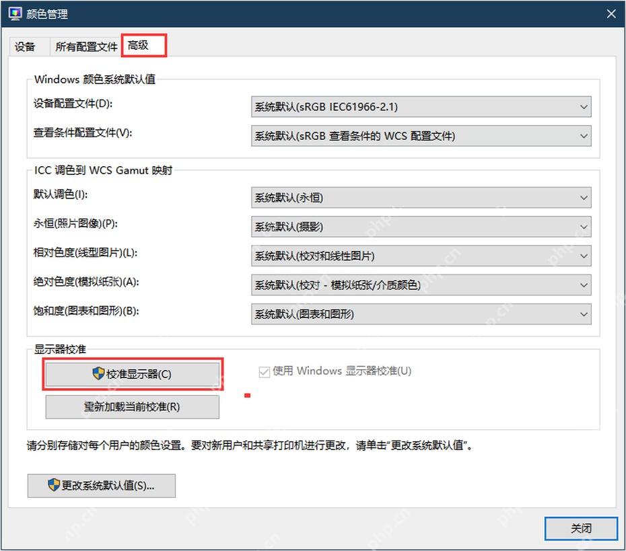Switch to the 所有配置文件 tab
Image resolution: width=626 pixels, height=551 pixels.
coord(86,46)
